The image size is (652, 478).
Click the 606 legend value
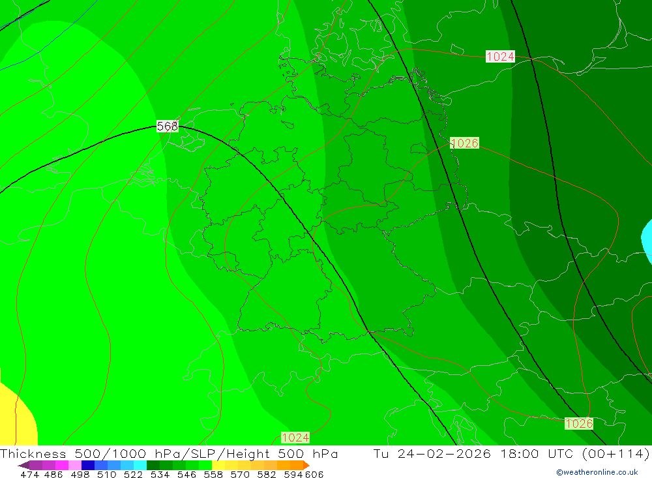pyautogui.click(x=314, y=474)
